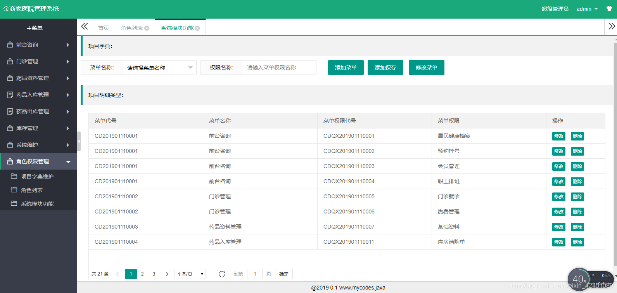
Task: Open the 请选择菜单名称 dropdown
Action: pos(159,68)
